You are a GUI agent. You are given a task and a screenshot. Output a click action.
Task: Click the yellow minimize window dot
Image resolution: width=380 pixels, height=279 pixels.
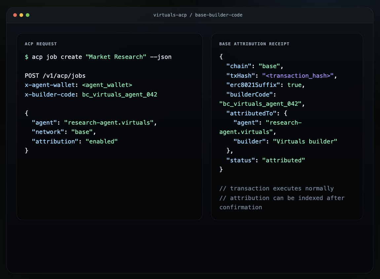point(21,15)
